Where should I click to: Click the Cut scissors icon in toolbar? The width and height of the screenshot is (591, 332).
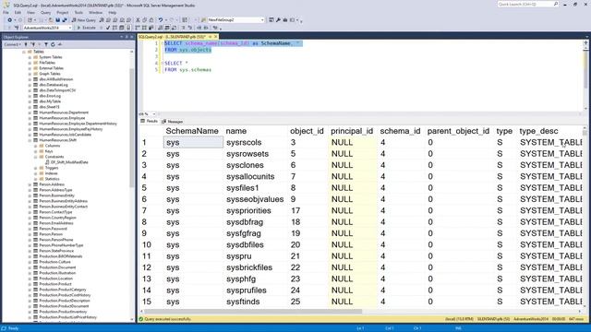[x=138, y=20]
